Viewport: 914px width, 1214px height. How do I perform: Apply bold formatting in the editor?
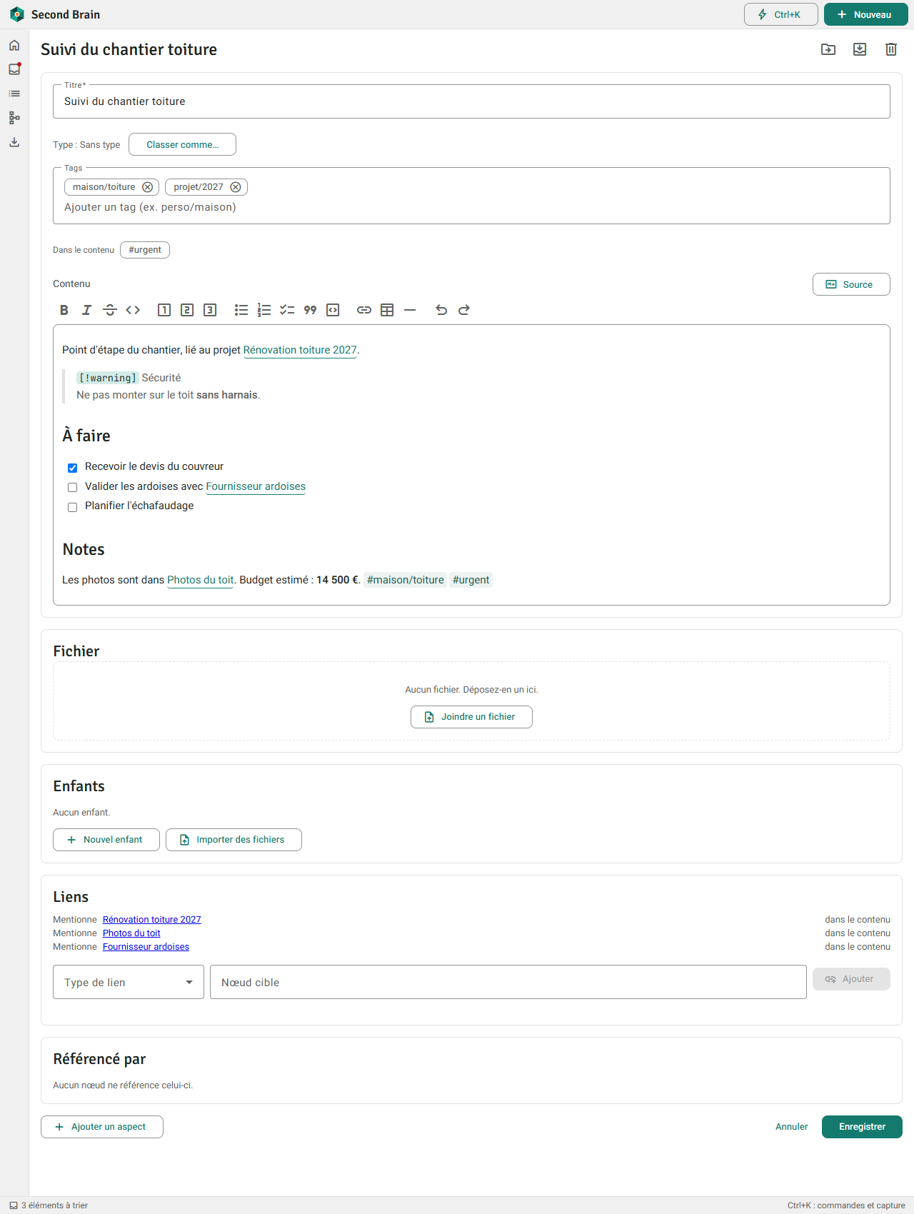(64, 310)
